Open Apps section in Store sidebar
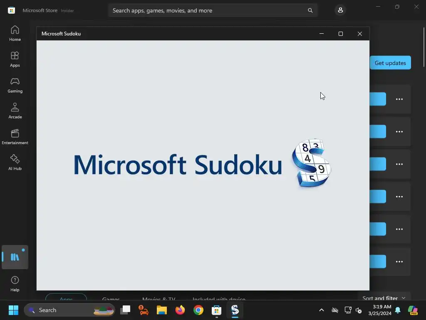This screenshot has width=426, height=320. pos(15,59)
